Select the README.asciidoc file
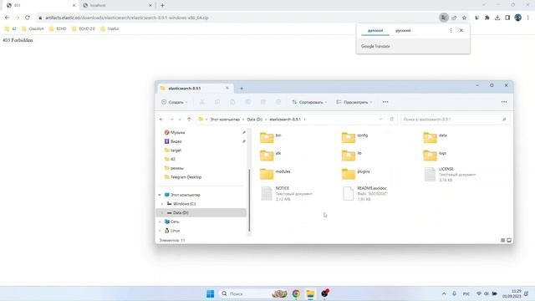Viewport: 535px width, 301px height. click(x=365, y=193)
